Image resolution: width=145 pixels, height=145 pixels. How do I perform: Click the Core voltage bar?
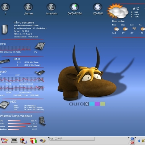click(19, 124)
